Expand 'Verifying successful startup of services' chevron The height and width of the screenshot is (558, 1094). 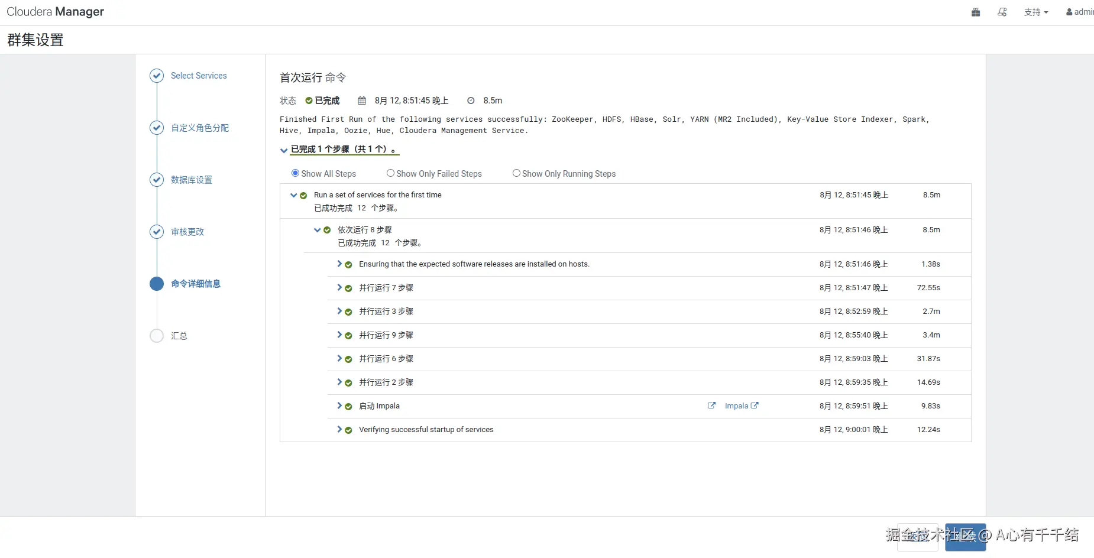coord(339,429)
